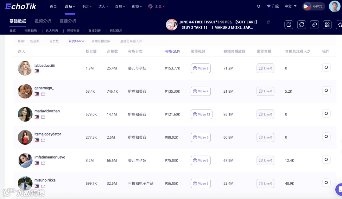
Task: Switch to 直播分析 tab
Action: pyautogui.click(x=68, y=21)
